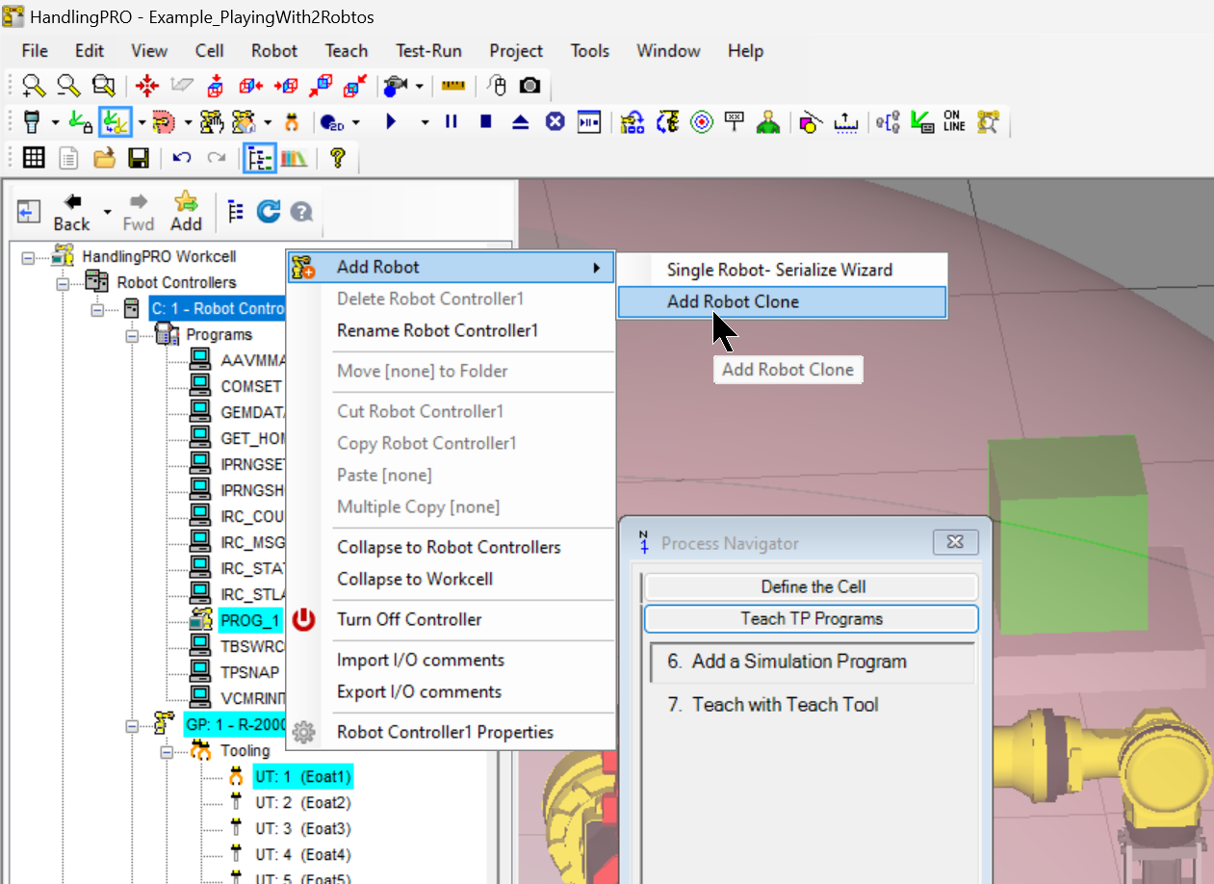Click the zoom window magnifier icon
The image size is (1214, 884).
click(x=103, y=86)
